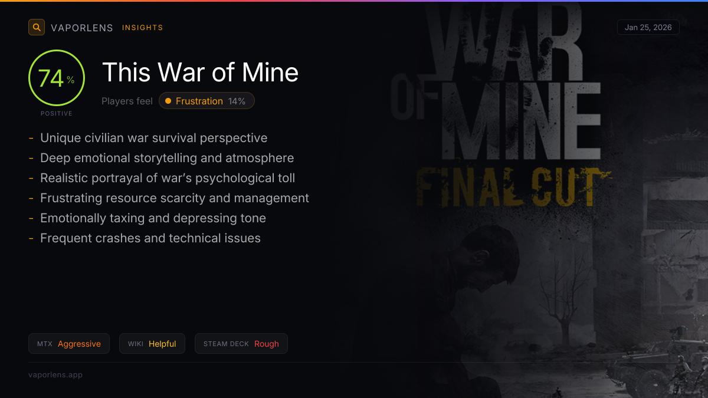Select the INSIGHTS label
708x398 pixels.
click(x=142, y=28)
